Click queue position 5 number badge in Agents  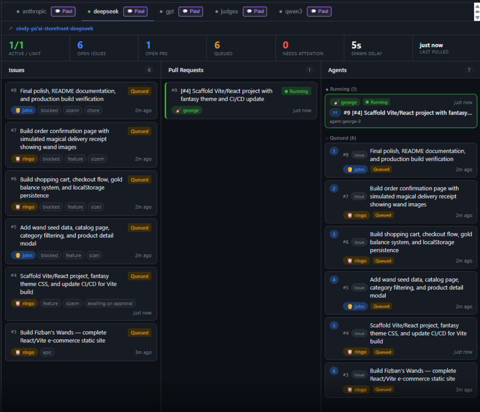[x=334, y=325]
